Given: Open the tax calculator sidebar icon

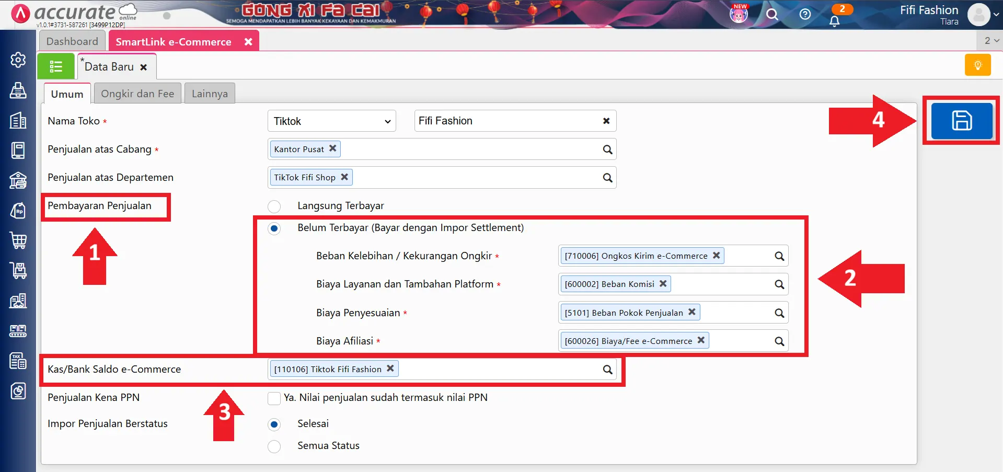Looking at the screenshot, I should (18, 361).
